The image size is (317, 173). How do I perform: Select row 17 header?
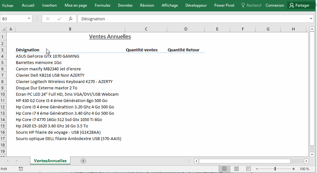pos(3,139)
